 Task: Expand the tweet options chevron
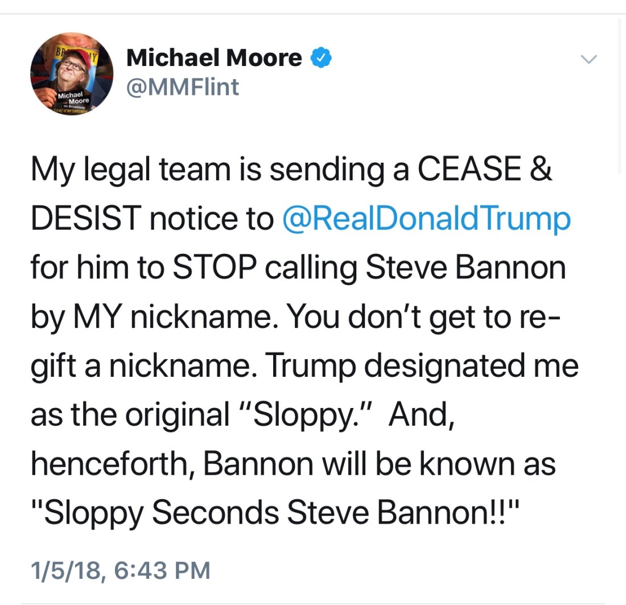(588, 59)
